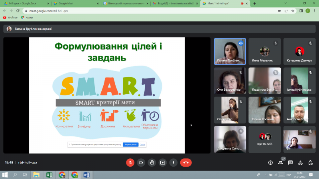Open the present screen button
This screenshot has height=179, width=319.
tap(163, 163)
